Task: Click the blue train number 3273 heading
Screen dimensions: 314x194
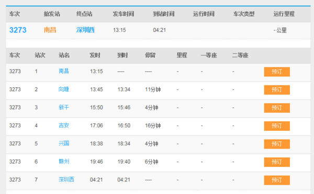Action: coord(18,30)
